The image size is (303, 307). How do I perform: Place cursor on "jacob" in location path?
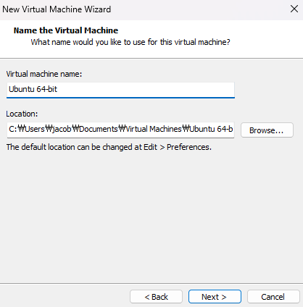tap(62, 129)
